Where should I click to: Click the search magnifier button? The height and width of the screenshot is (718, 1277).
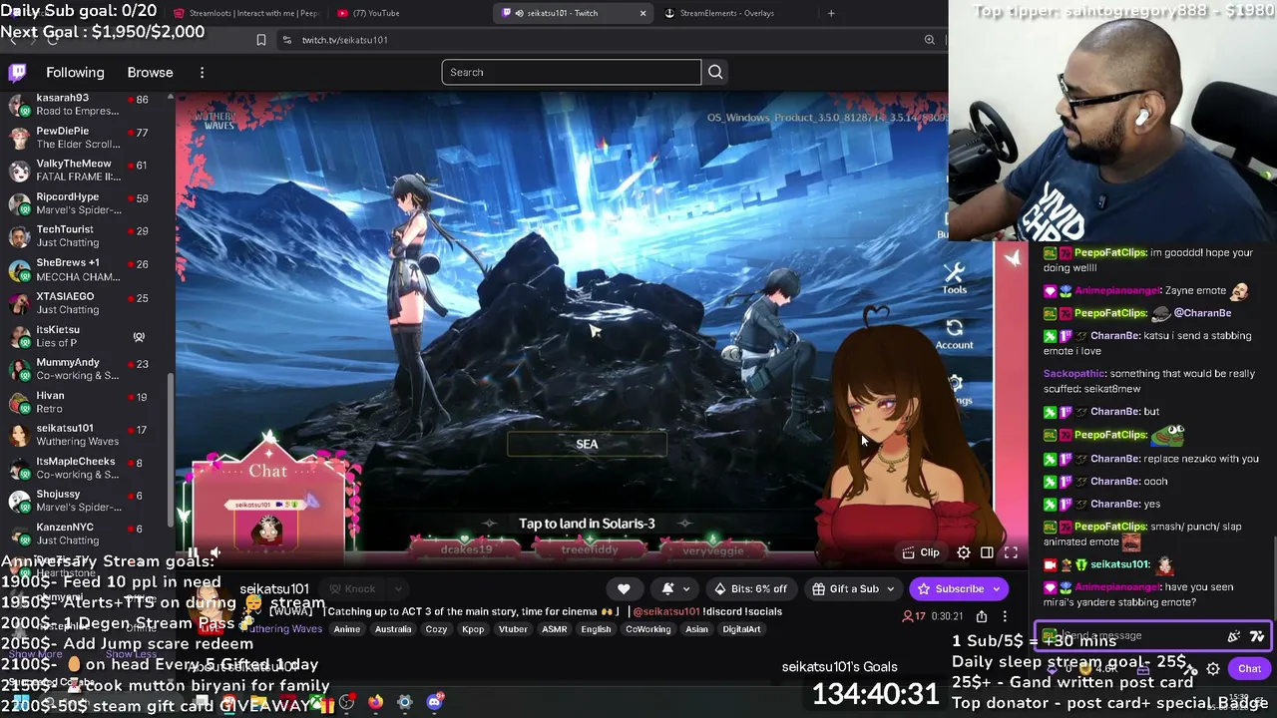click(x=715, y=72)
